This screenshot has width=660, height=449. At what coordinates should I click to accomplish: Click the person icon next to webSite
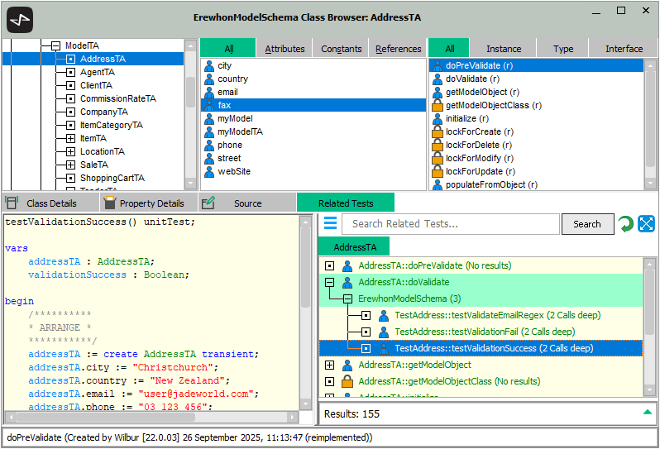coord(209,172)
